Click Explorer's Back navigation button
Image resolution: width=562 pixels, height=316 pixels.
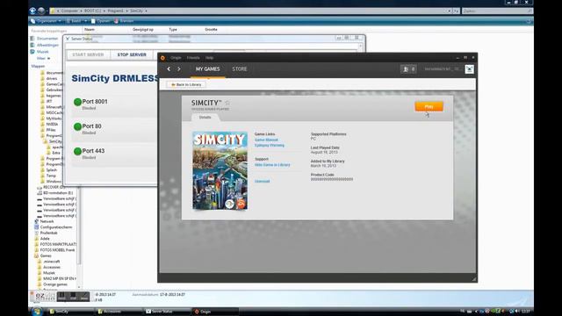[33, 11]
